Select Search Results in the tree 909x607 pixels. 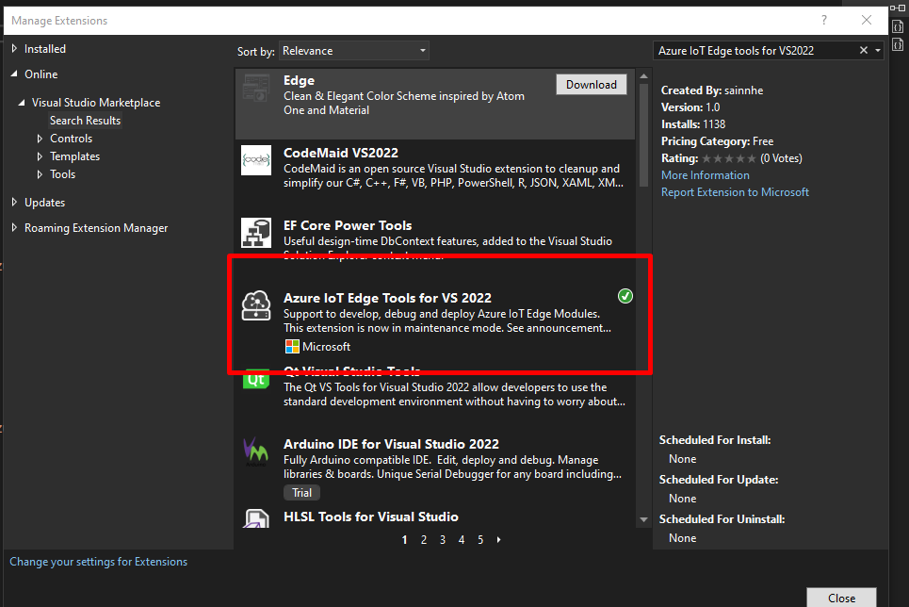[x=85, y=121]
